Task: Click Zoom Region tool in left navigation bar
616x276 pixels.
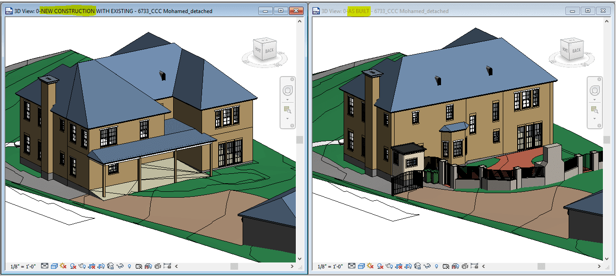Action: [x=287, y=109]
